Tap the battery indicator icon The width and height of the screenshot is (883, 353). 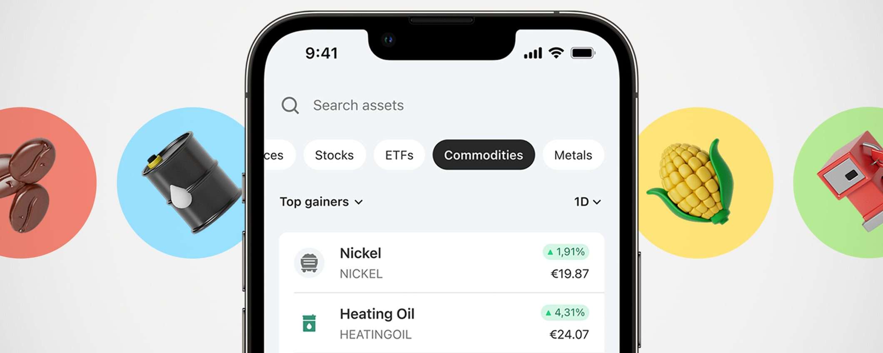(583, 53)
